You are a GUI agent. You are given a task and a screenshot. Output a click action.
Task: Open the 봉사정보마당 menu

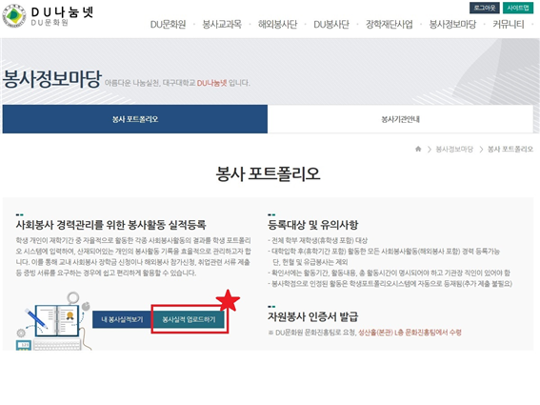tap(452, 24)
